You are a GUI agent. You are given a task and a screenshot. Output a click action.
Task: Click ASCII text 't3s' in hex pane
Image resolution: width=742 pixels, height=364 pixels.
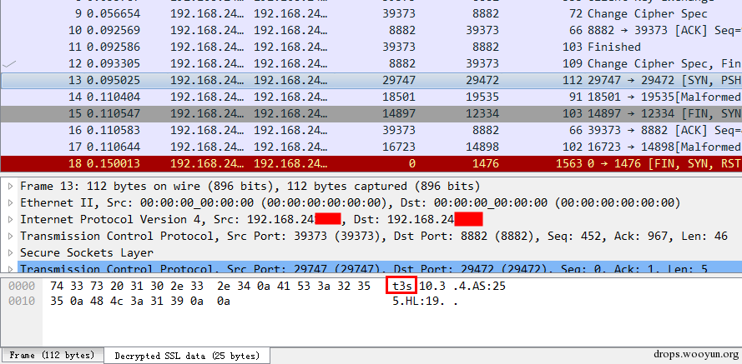401,286
